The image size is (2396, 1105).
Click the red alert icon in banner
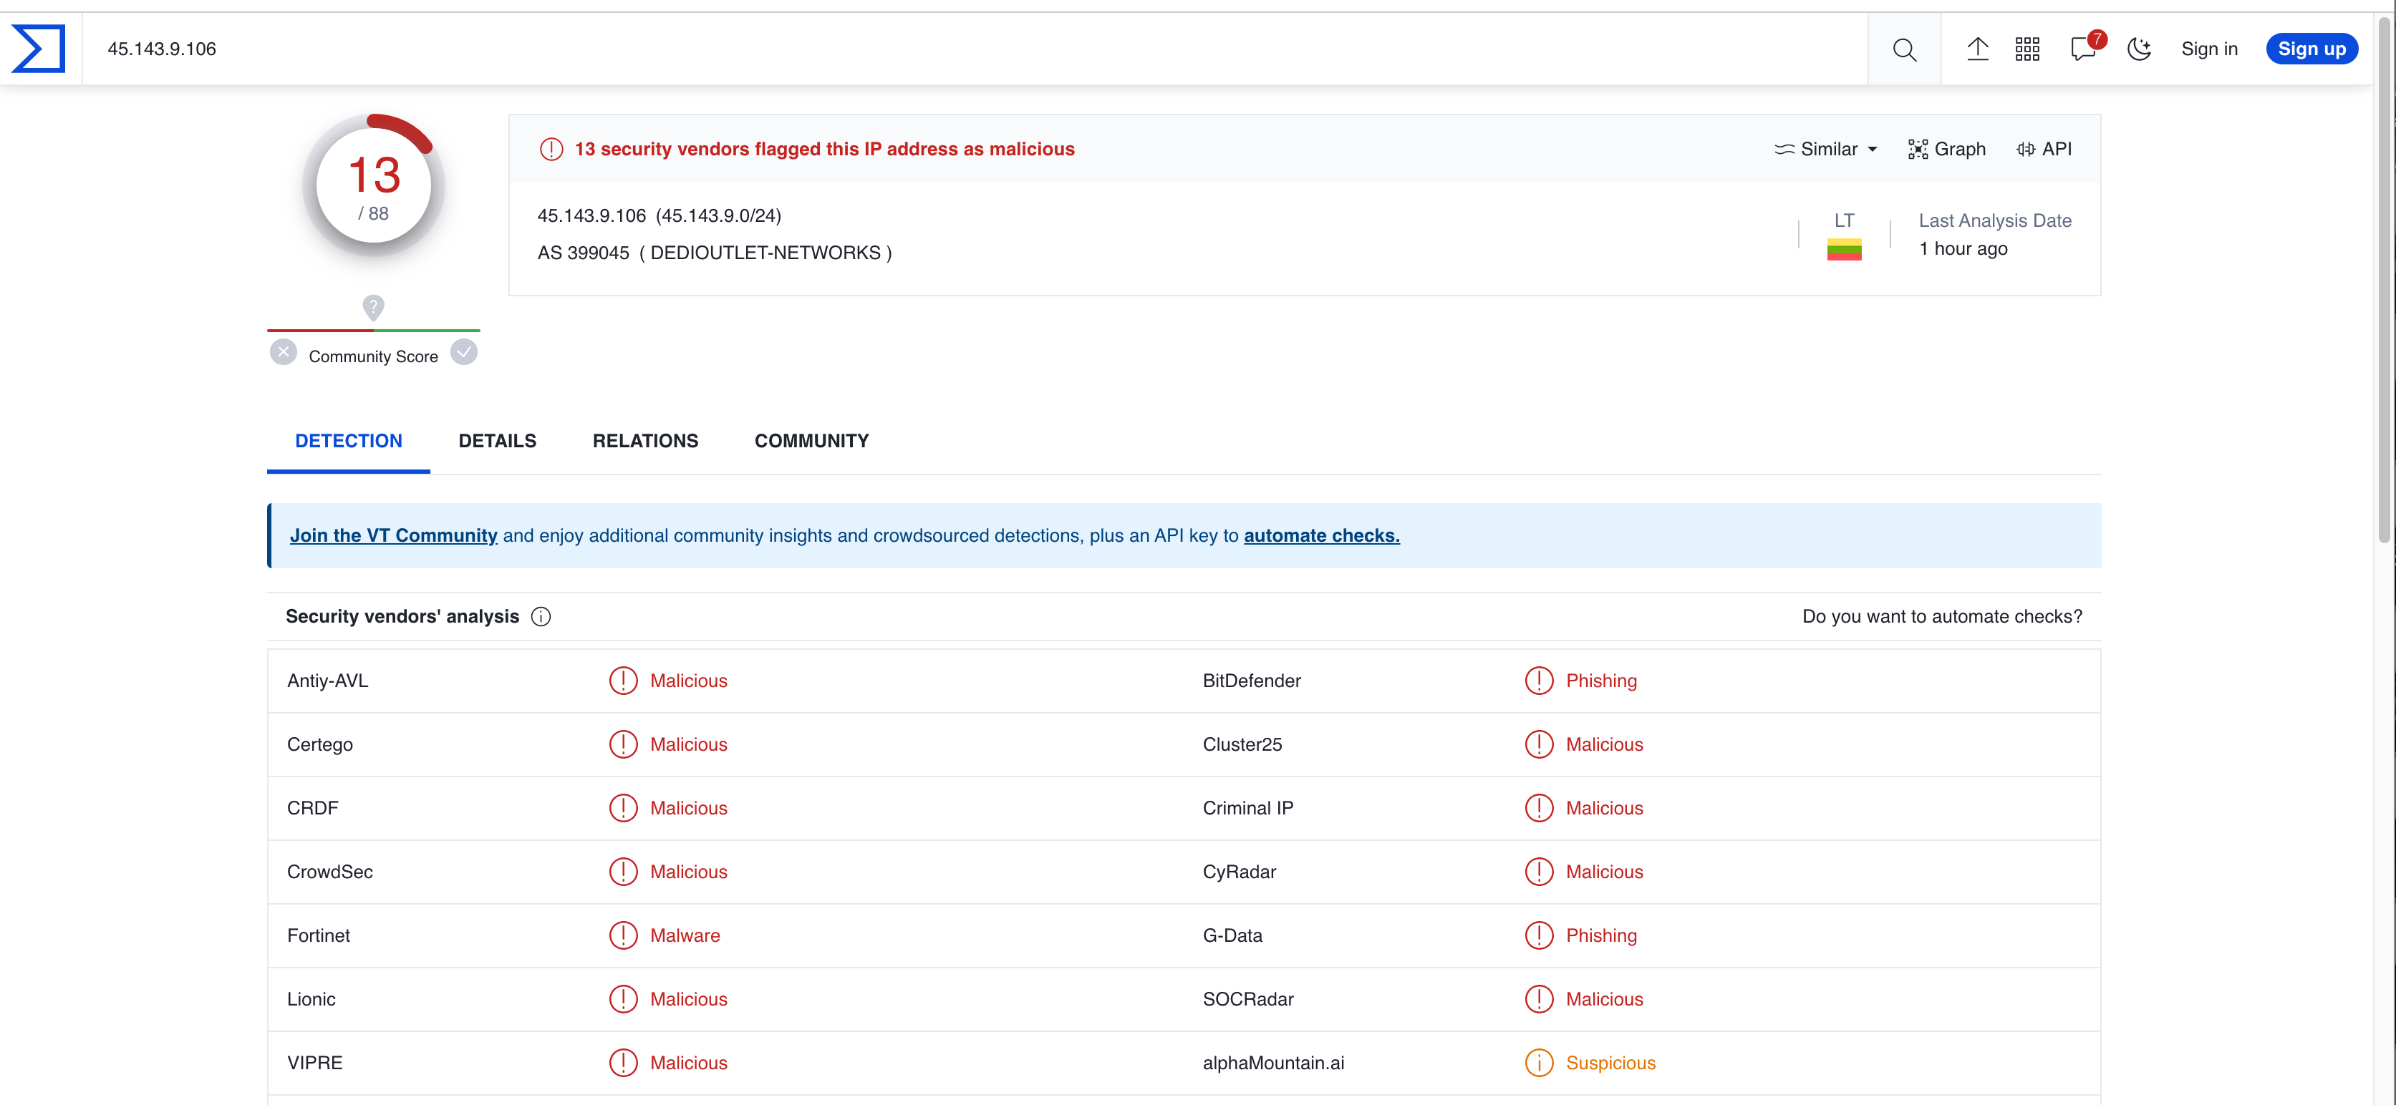[551, 149]
